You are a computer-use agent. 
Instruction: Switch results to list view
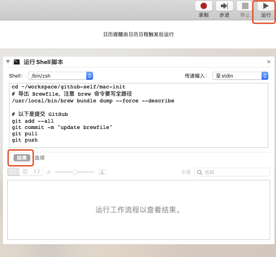point(25,172)
